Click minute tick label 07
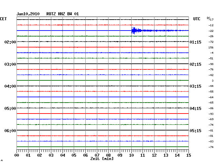The image size is (215, 164). (97, 155)
